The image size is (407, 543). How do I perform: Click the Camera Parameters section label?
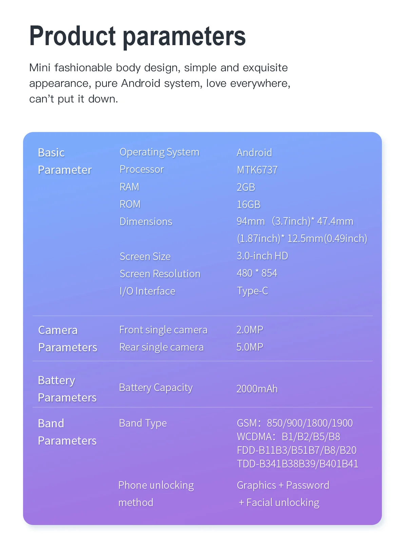(67, 339)
